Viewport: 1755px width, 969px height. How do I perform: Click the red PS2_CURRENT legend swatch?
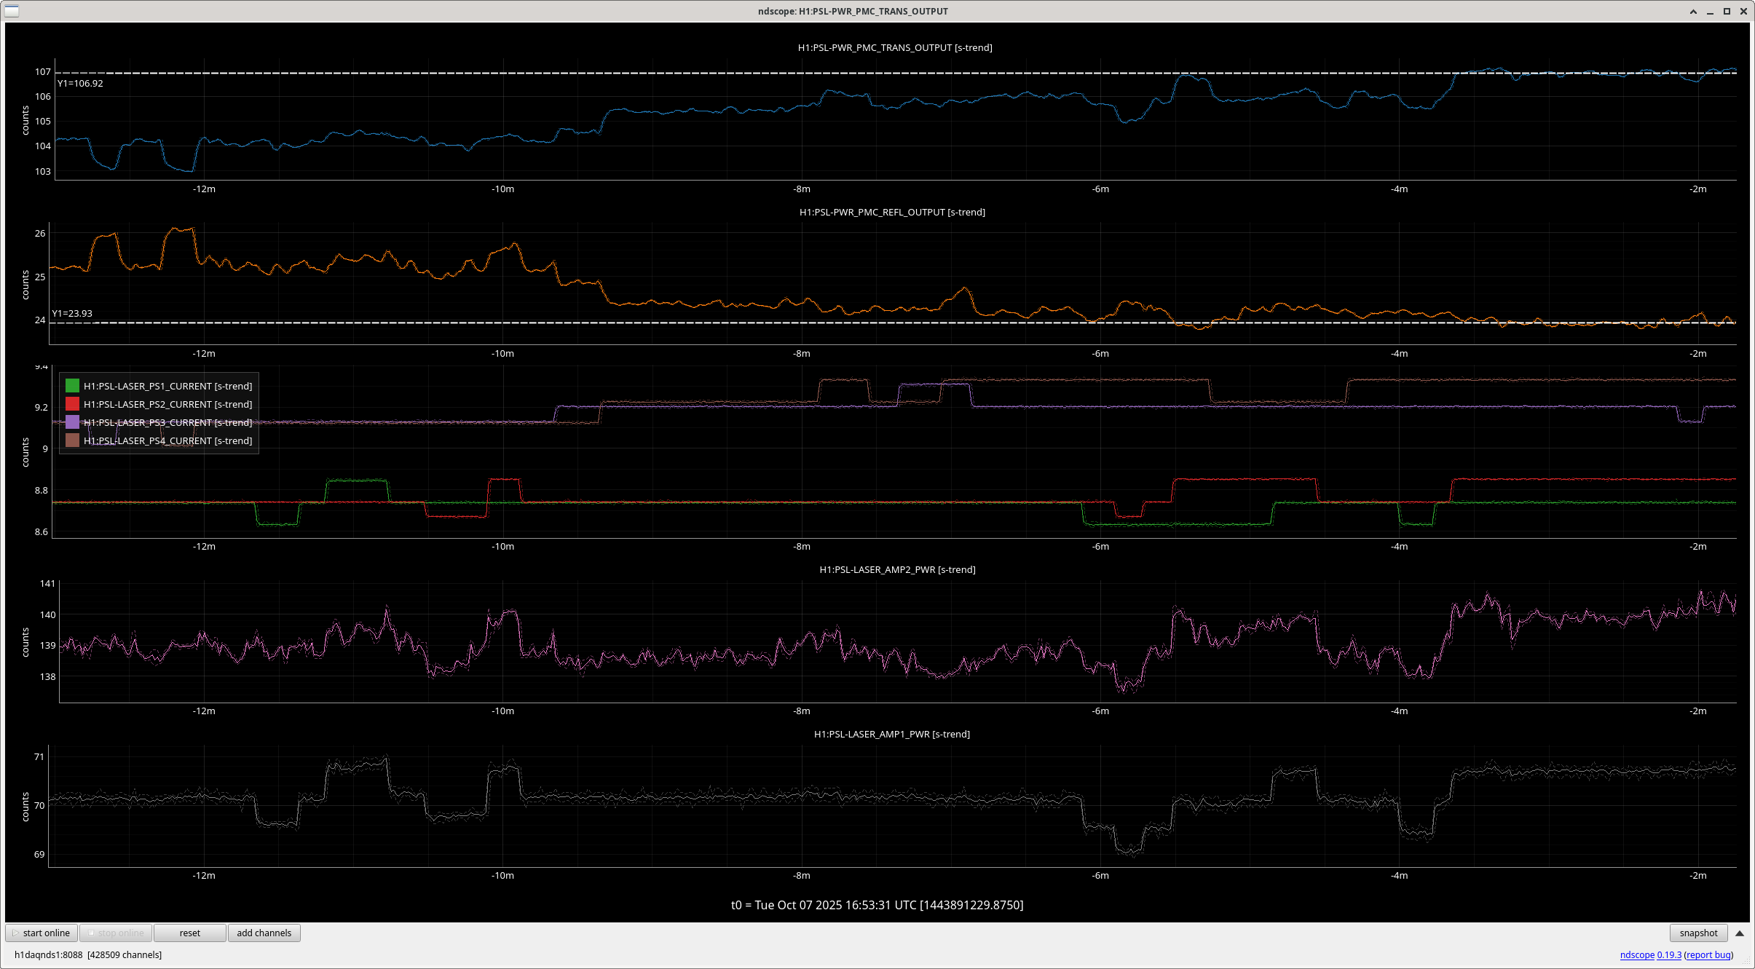pos(72,404)
